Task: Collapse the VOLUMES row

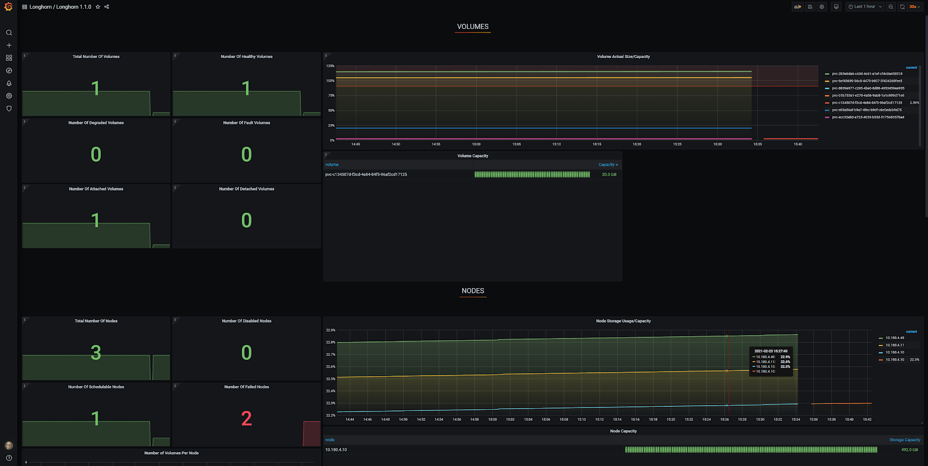Action: pos(473,27)
